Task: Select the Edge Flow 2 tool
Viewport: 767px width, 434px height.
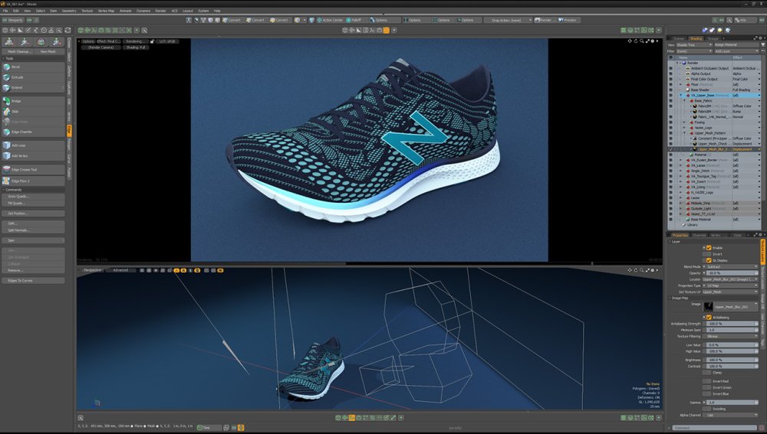Action: point(33,181)
